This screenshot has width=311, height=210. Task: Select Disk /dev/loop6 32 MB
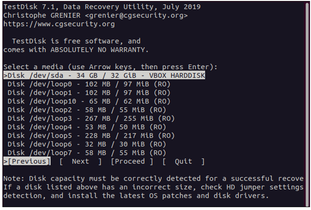[x=87, y=144]
